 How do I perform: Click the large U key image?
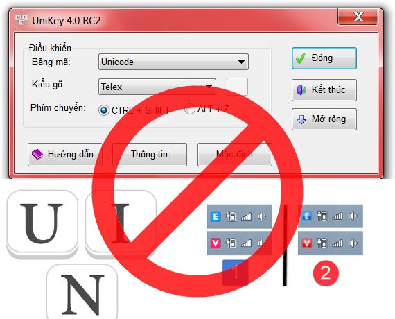point(42,223)
